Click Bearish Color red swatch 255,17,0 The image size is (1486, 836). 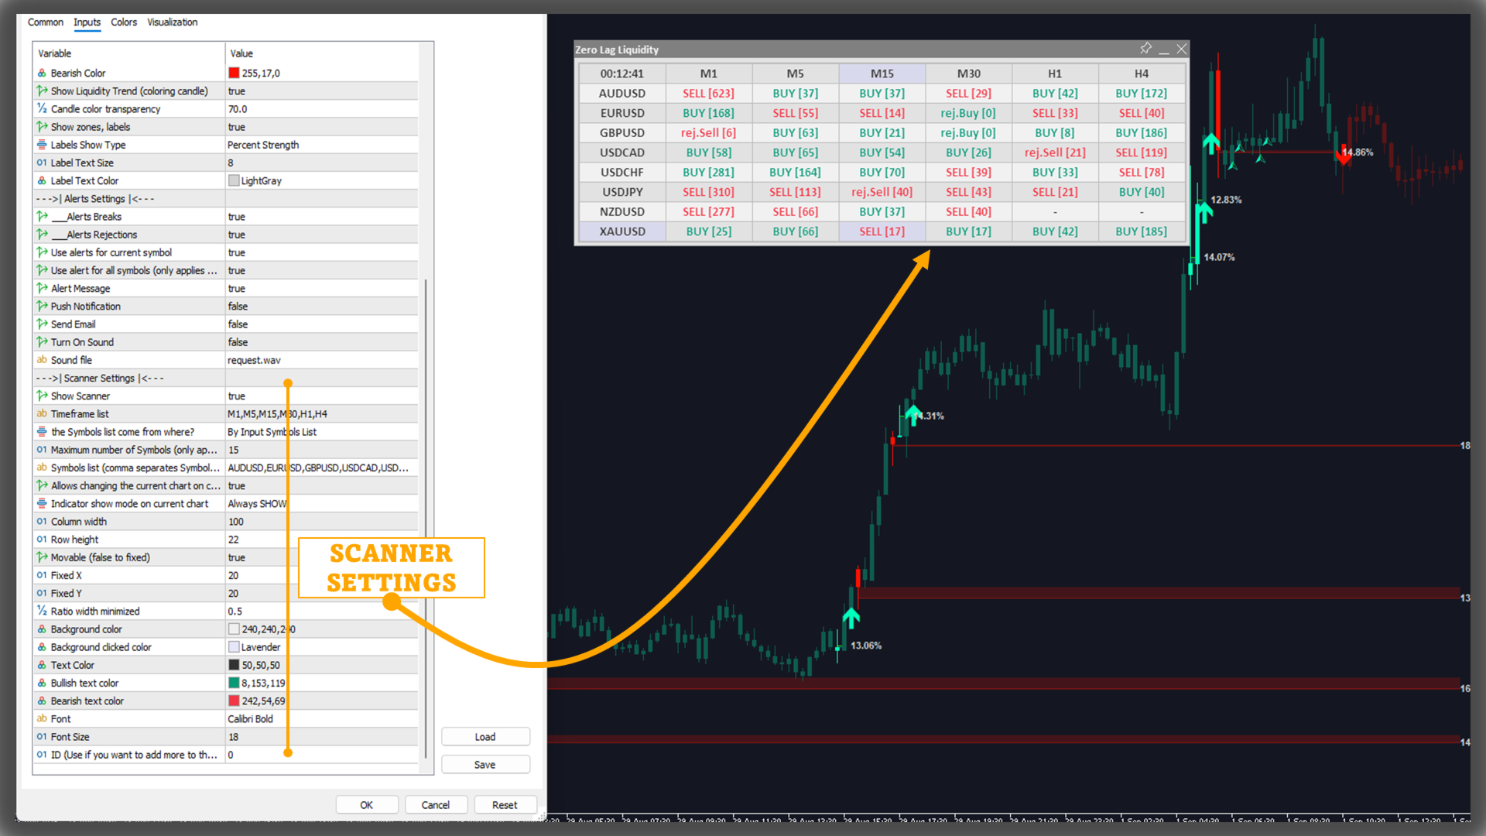click(x=234, y=73)
